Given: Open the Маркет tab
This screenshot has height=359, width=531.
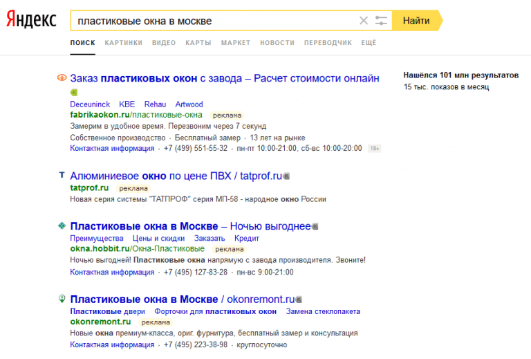Looking at the screenshot, I should click(x=236, y=43).
